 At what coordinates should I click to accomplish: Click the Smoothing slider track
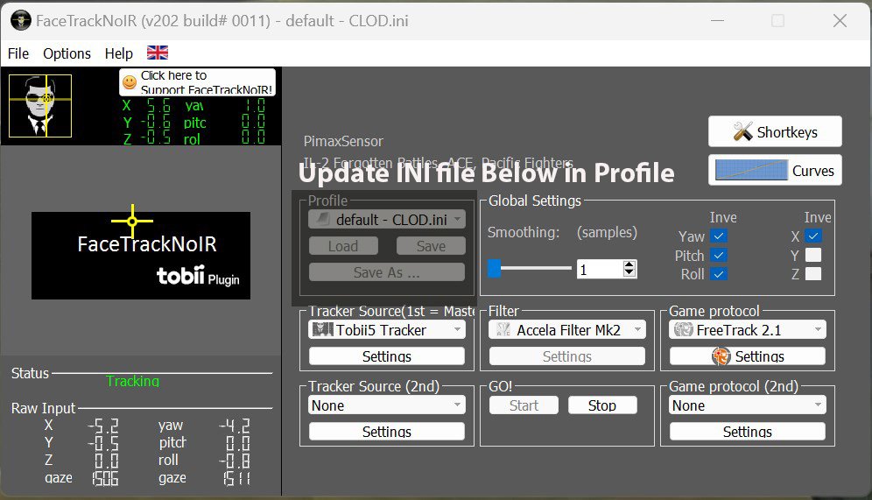pyautogui.click(x=530, y=268)
